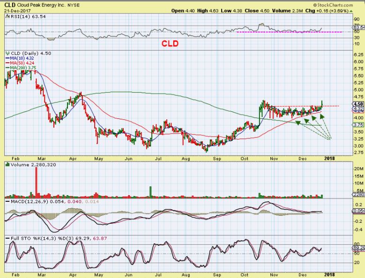Click the CLD ticker symbol in header

(x=10, y=5)
